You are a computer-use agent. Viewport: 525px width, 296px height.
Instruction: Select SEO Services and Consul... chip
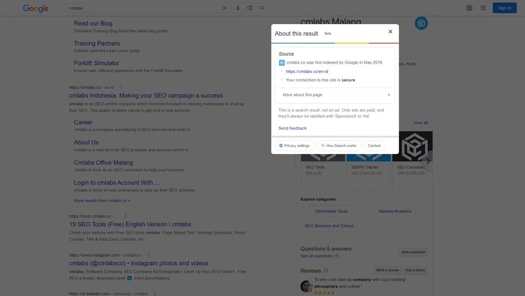[331, 226]
